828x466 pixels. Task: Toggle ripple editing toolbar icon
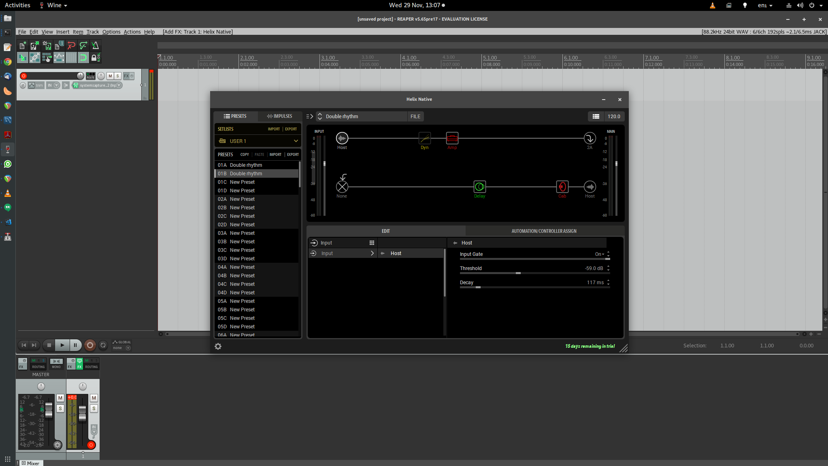coord(47,58)
